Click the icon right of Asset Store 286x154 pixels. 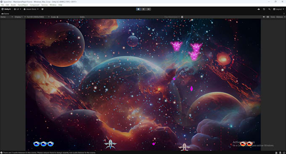pos(42,9)
